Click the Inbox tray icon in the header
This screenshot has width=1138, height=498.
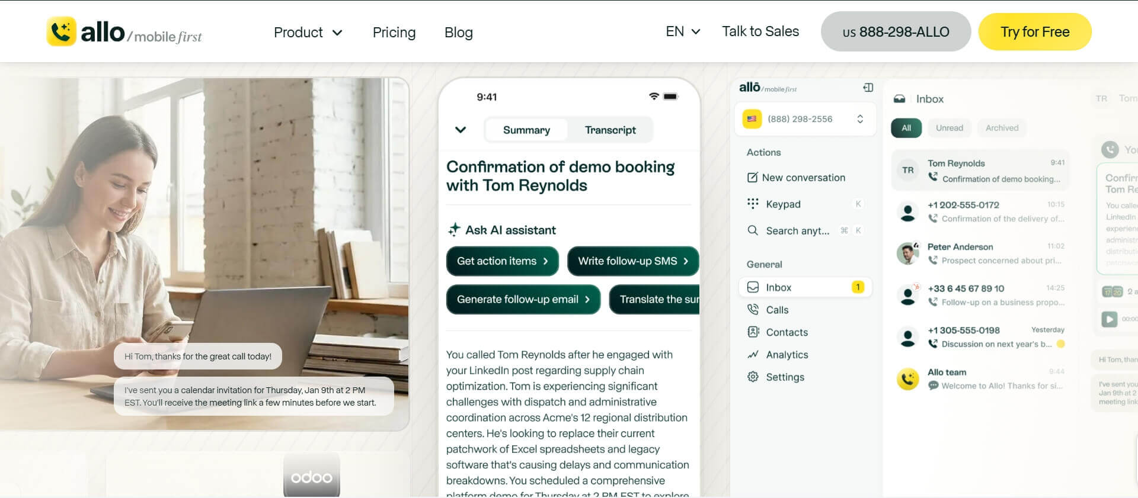pos(899,99)
